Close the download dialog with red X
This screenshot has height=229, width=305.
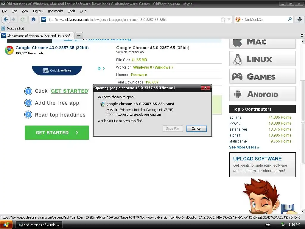[x=206, y=88]
